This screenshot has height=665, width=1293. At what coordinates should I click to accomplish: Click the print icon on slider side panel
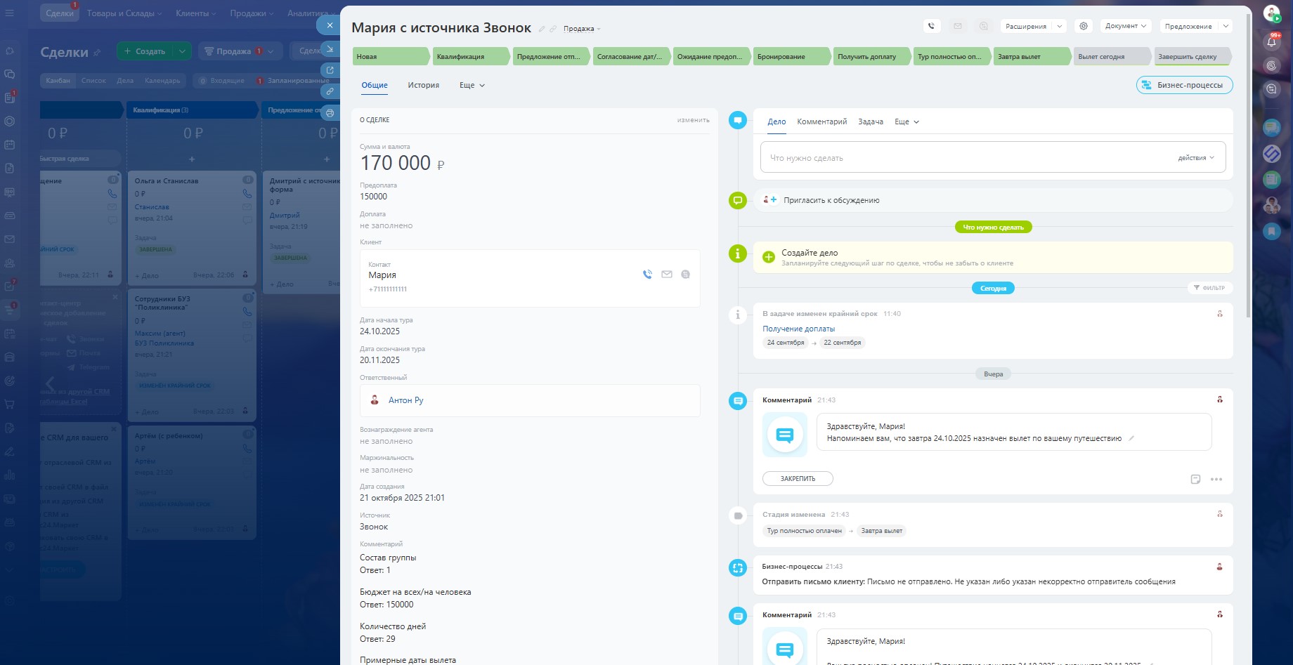click(x=330, y=113)
